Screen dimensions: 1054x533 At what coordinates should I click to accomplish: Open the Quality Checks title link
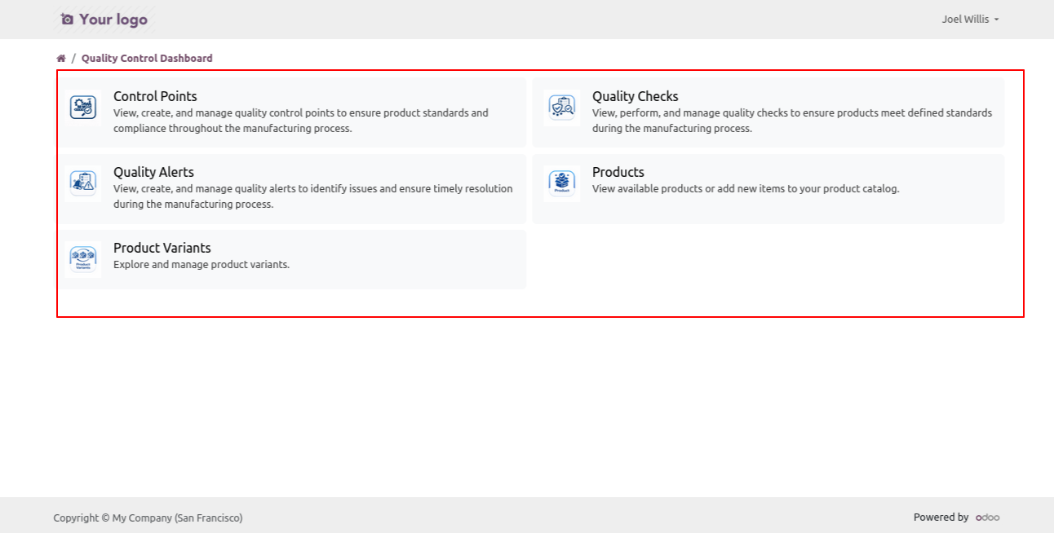pos(635,96)
